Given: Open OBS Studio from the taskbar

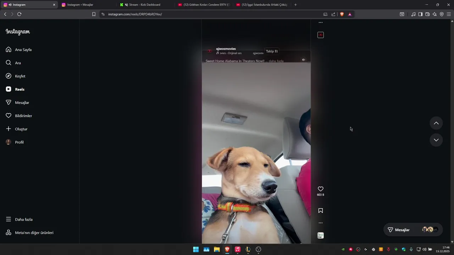Looking at the screenshot, I should (x=259, y=249).
